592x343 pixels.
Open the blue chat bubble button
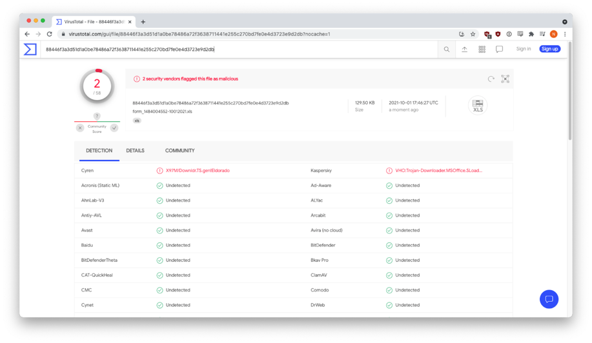click(549, 299)
